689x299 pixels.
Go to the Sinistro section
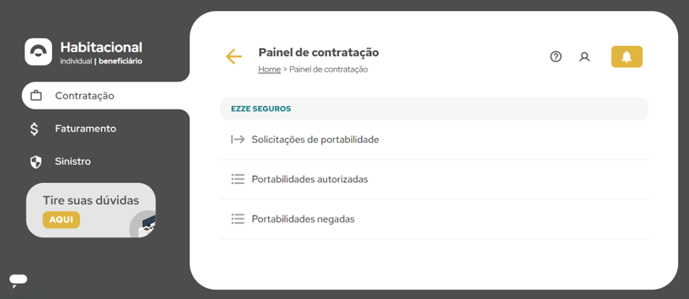pos(73,162)
